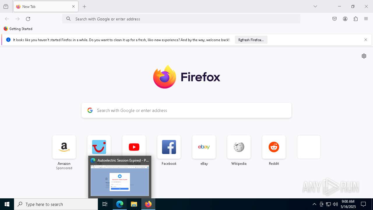
Task: Open the Save to Pocket icon
Action: click(x=335, y=19)
